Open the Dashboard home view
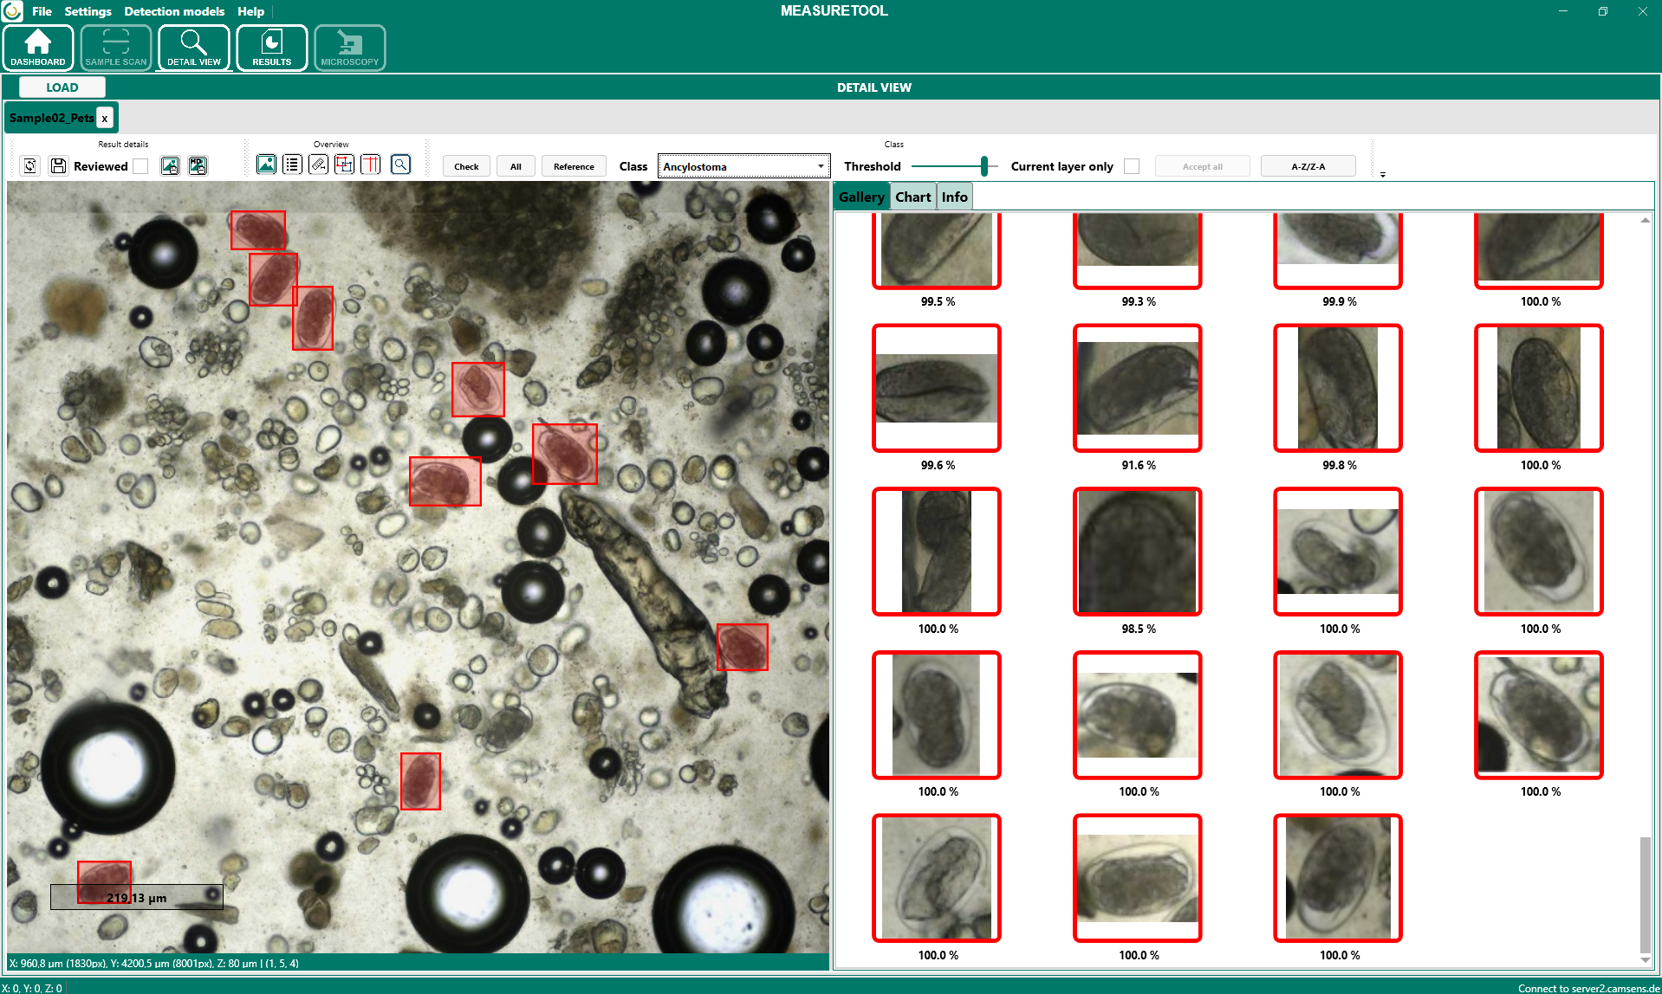 (38, 48)
